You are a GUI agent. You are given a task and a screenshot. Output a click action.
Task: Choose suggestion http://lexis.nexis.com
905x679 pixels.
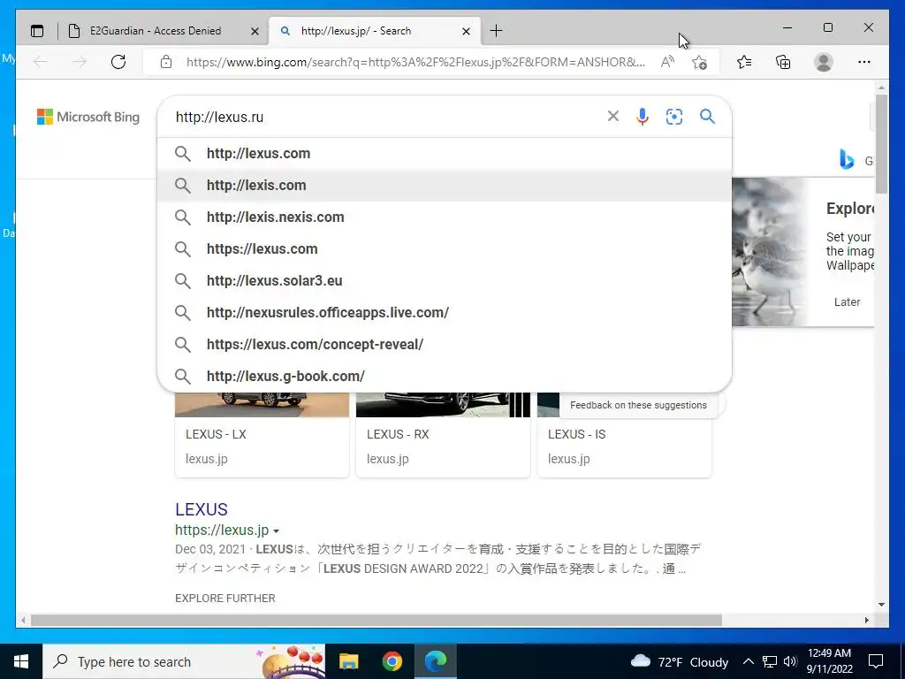(x=445, y=217)
